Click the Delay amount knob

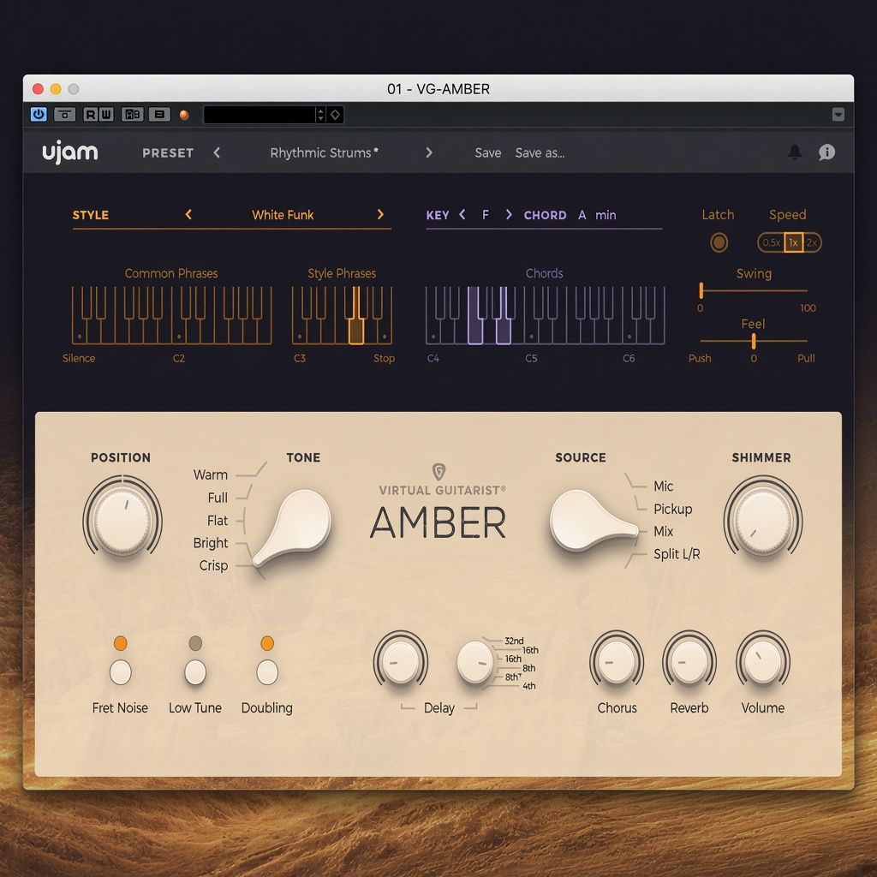coord(401,661)
